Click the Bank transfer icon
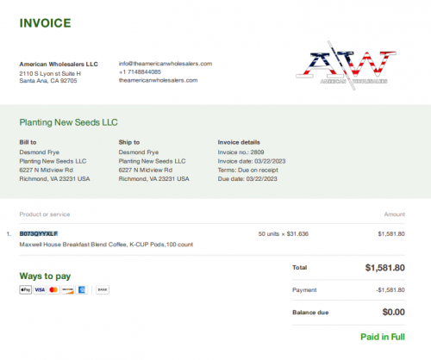431x360 pixels. pos(103,289)
